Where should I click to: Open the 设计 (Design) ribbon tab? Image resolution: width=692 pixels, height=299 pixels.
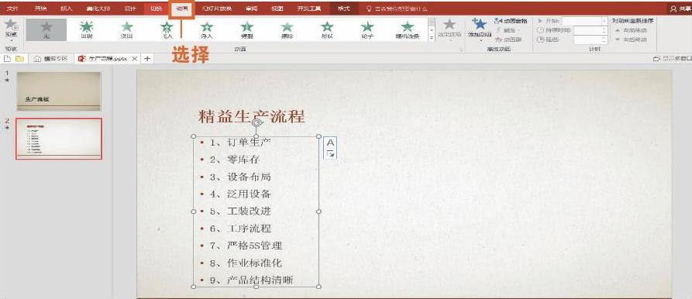point(129,9)
